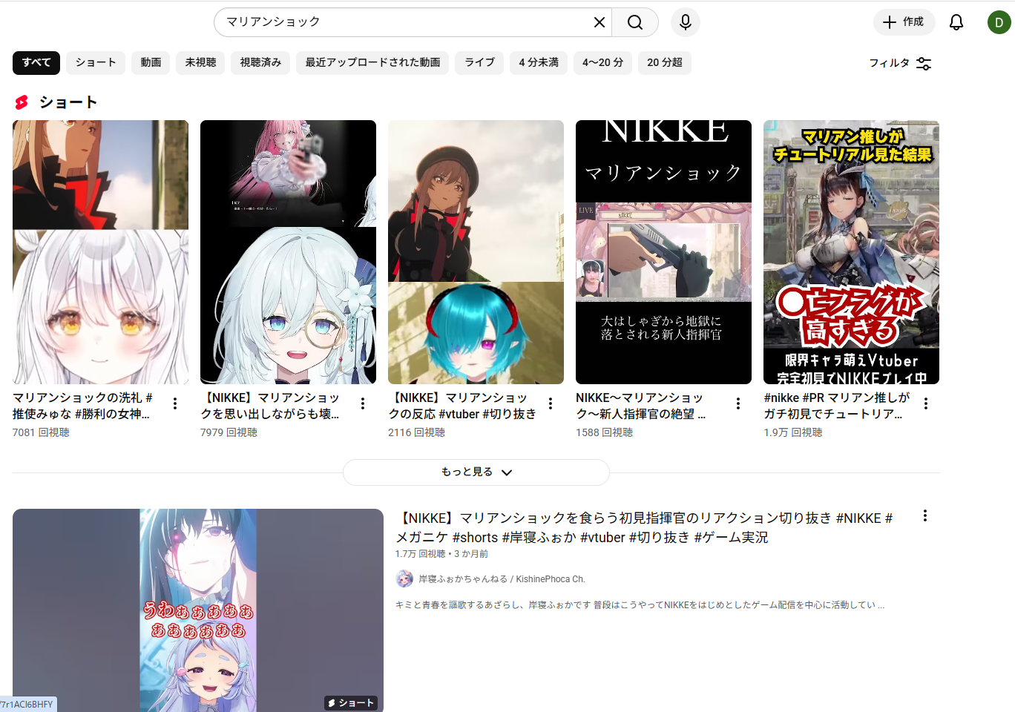Click the magnifying glass search button
1015x712 pixels.
[x=635, y=22]
